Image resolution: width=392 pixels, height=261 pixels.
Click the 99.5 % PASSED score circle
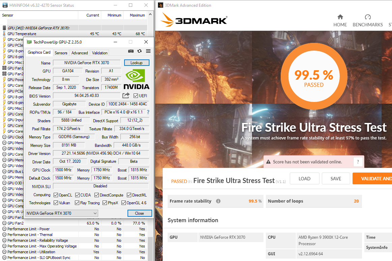click(314, 76)
